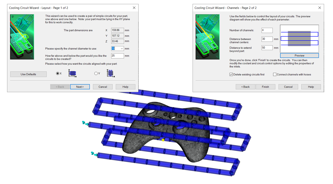Viewport: 333px width, 184px height.
Task: Click the X-aligned circuit layout icon
Action: tap(72, 73)
